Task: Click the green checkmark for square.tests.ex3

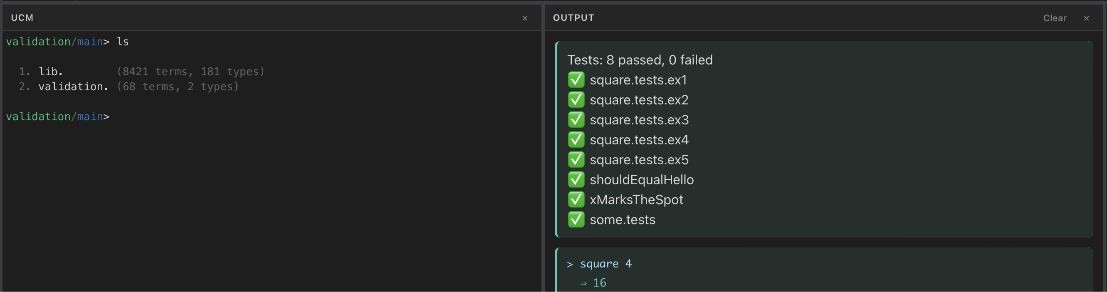Action: tap(576, 119)
